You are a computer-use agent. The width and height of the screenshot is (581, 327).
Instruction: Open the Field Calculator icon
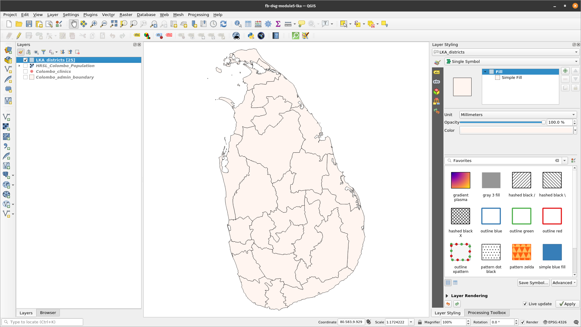[x=258, y=24]
